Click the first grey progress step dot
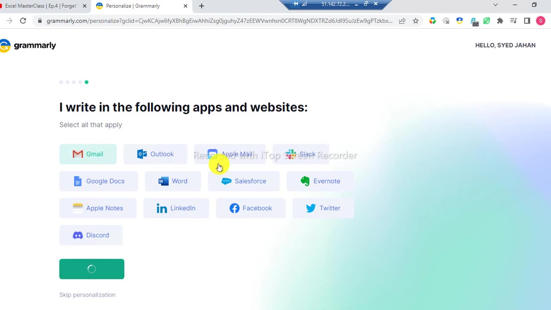The image size is (551, 310). [x=61, y=82]
